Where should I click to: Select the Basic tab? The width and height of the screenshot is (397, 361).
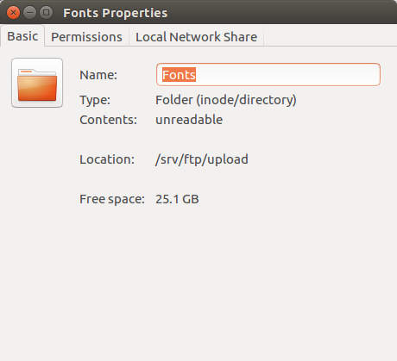point(22,36)
